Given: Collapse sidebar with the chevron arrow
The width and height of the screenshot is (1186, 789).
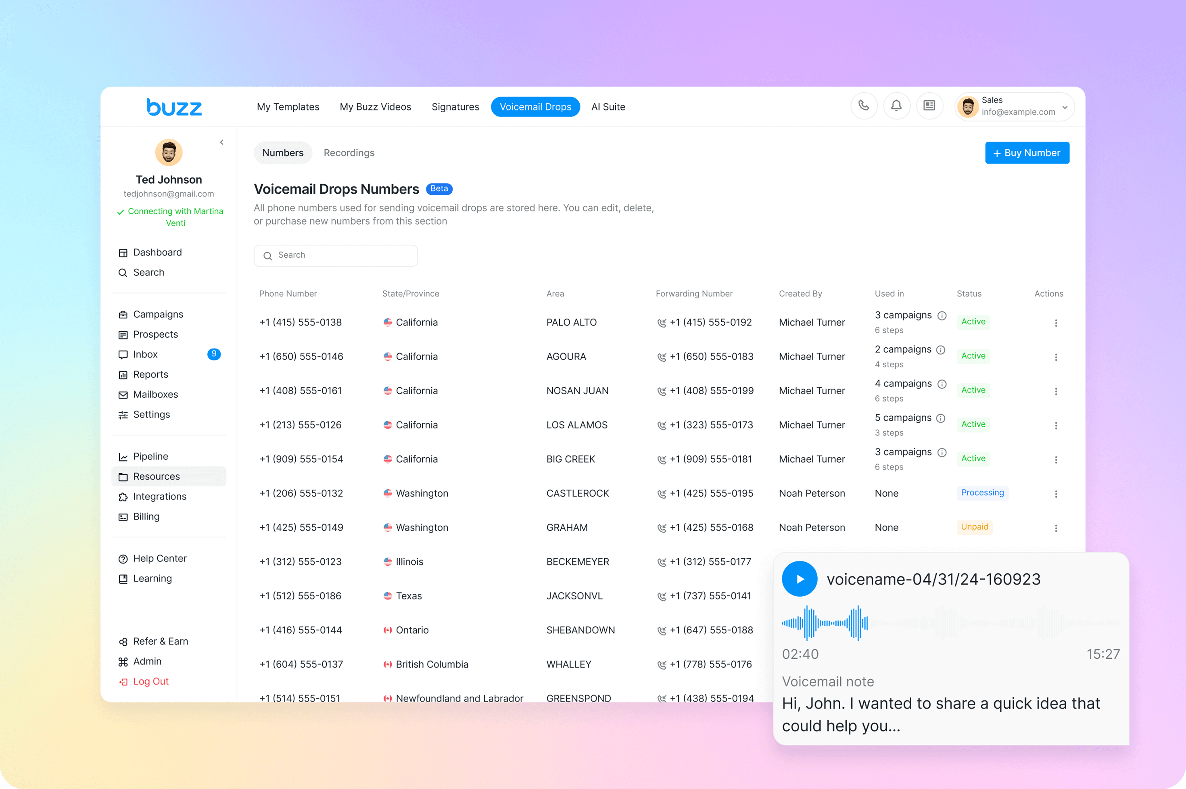Looking at the screenshot, I should pyautogui.click(x=221, y=142).
